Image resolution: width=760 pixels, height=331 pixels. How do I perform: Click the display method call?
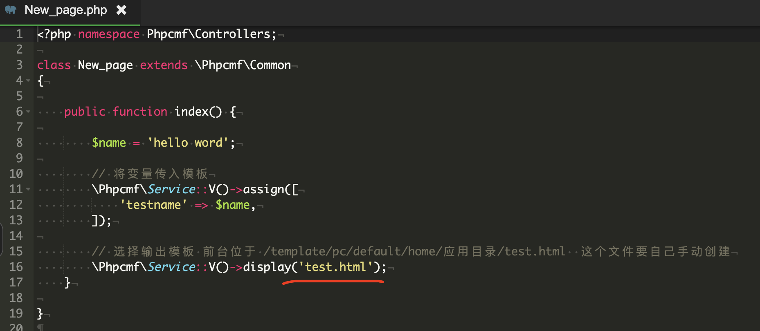coord(267,267)
